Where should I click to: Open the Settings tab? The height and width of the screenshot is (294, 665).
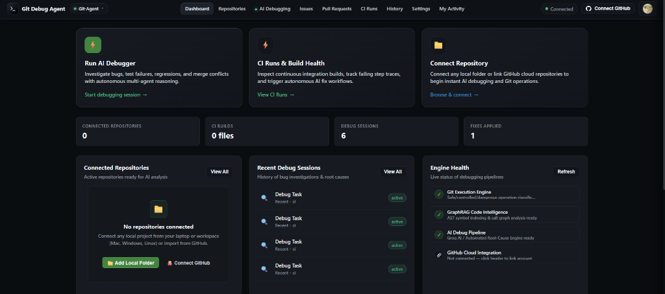pos(421,8)
